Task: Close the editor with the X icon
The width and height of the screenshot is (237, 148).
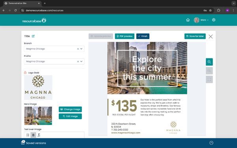Action: pos(211,37)
